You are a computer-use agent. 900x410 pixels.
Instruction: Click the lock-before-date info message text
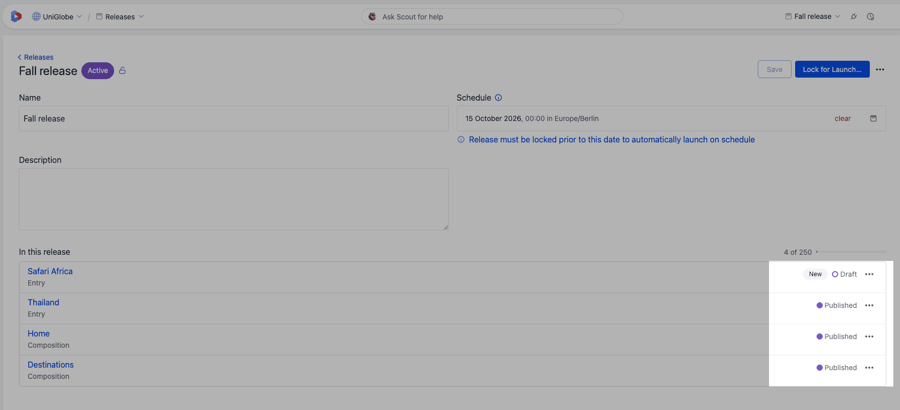point(612,139)
